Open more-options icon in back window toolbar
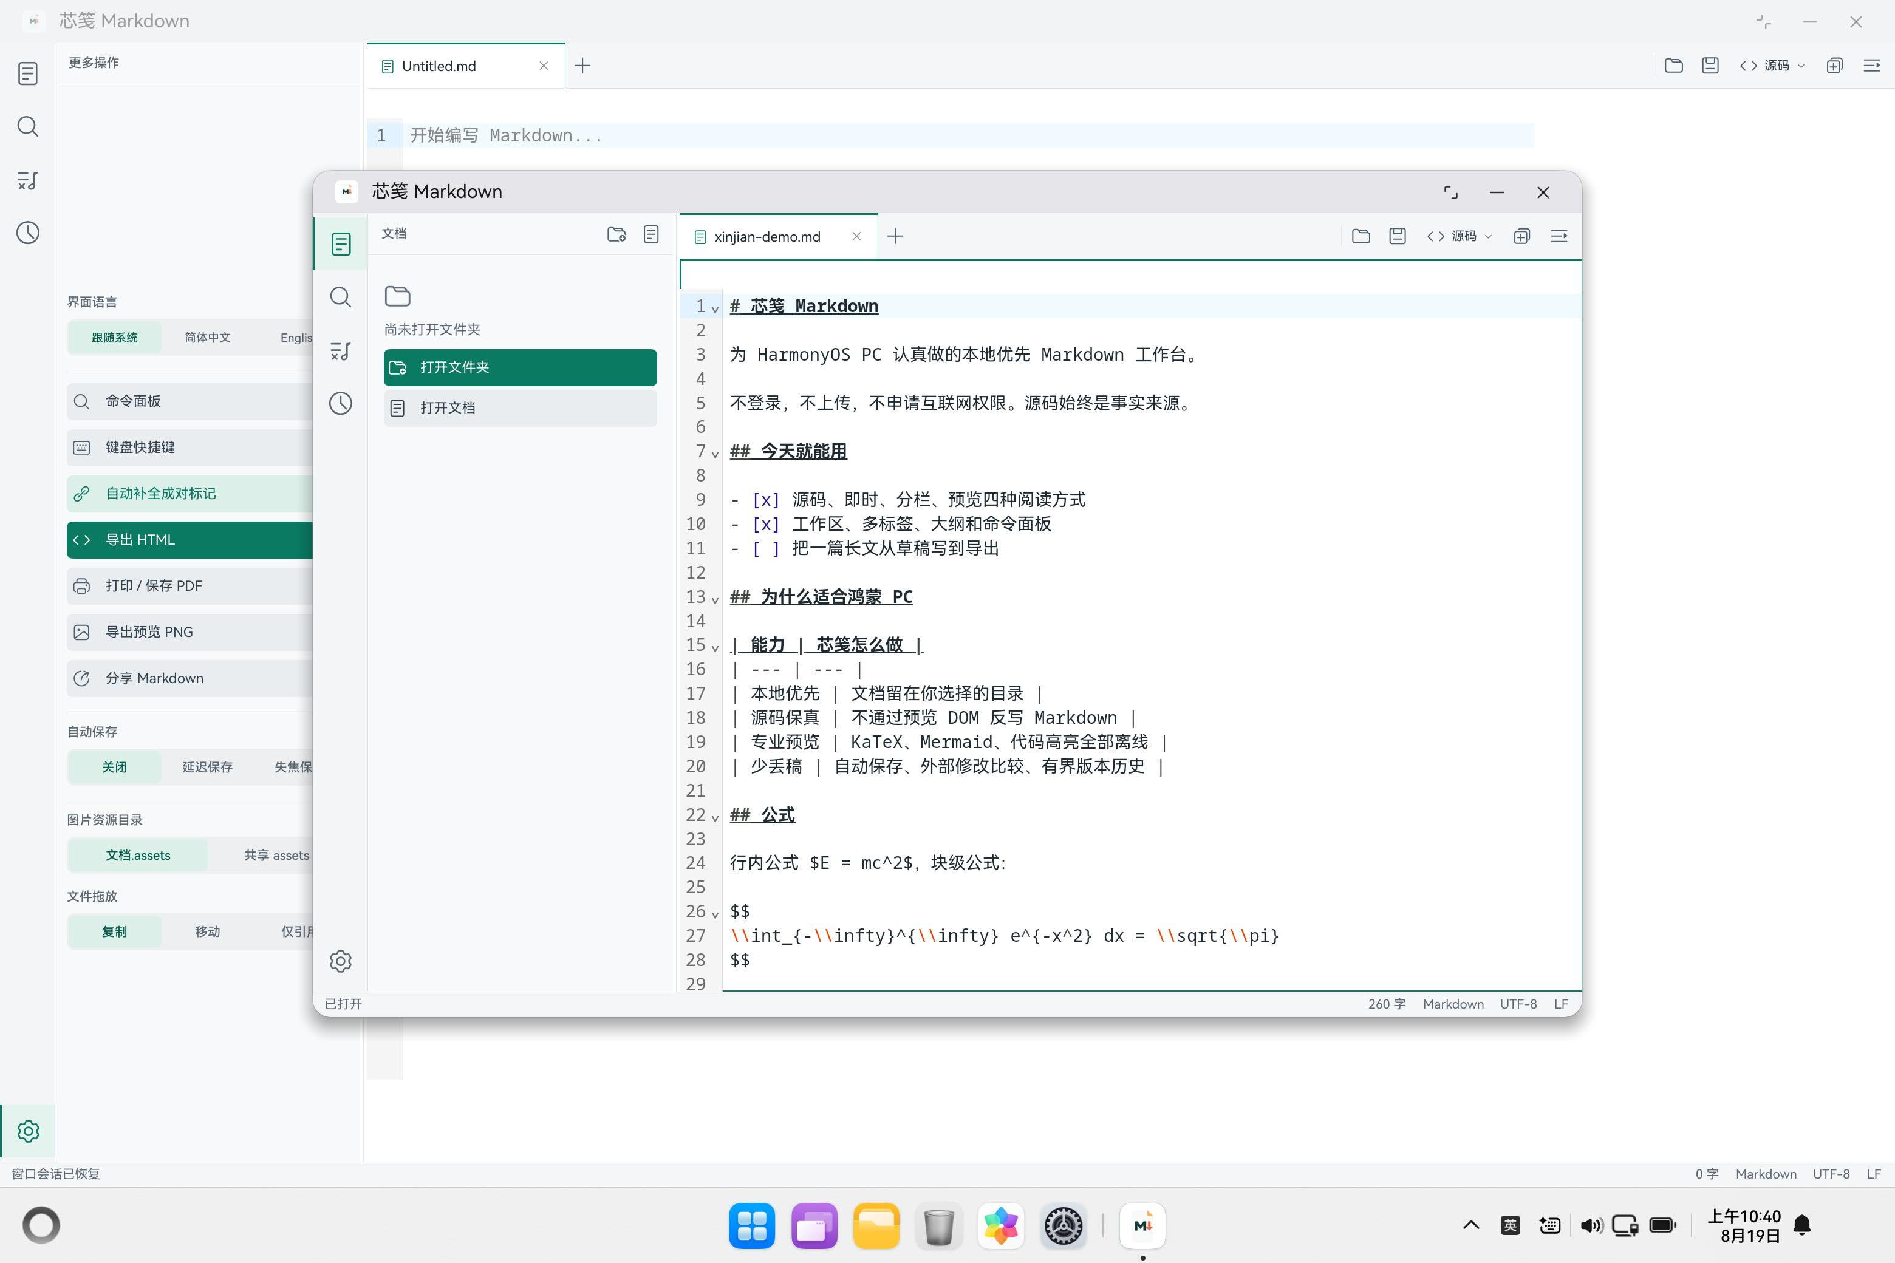 [x=1872, y=65]
